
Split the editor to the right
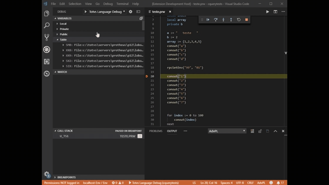point(275,12)
